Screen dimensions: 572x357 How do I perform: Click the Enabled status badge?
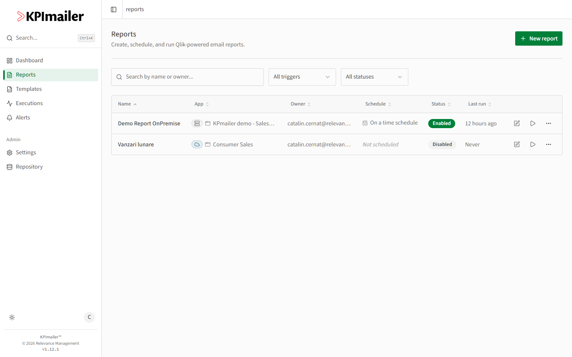[x=442, y=123]
